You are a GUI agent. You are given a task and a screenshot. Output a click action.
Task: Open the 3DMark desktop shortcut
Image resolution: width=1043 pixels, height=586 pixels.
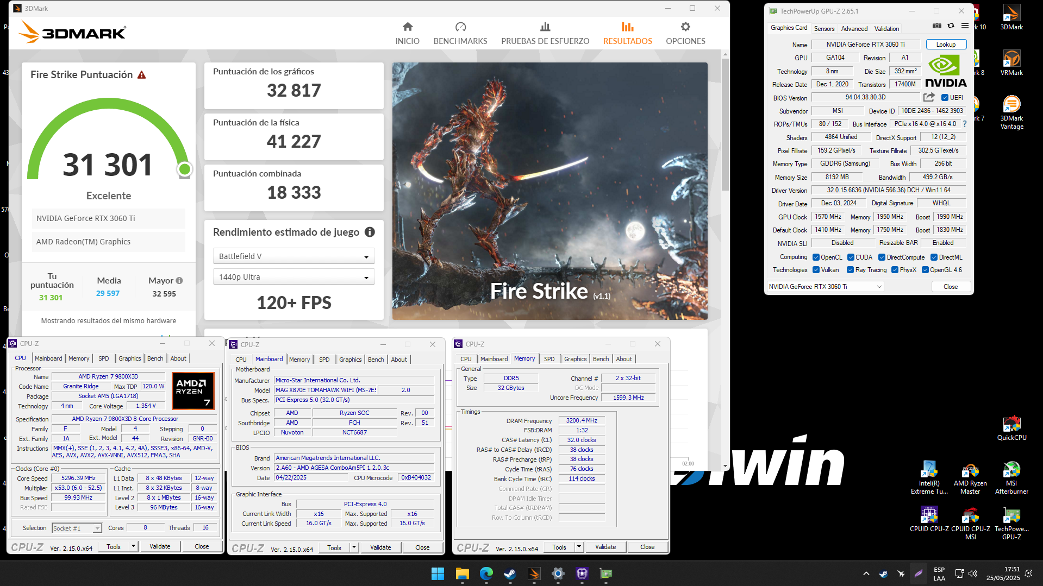pos(1011,17)
